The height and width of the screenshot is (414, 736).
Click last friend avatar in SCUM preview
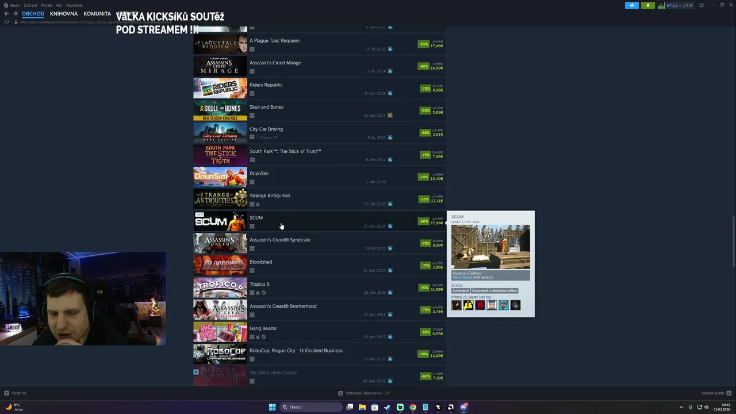point(516,305)
